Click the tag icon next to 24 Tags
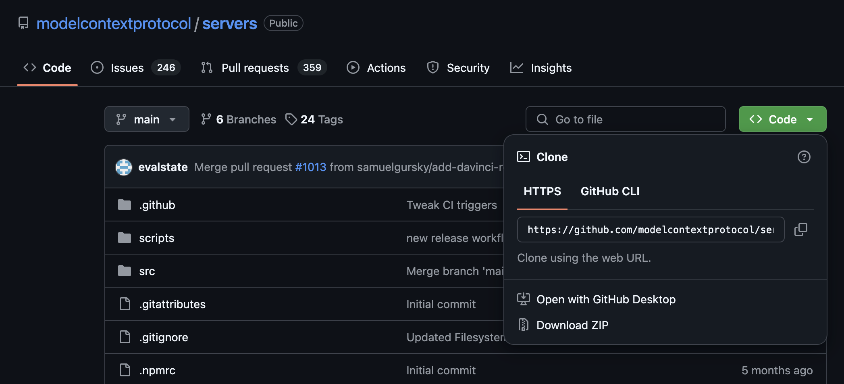844x384 pixels. click(291, 119)
